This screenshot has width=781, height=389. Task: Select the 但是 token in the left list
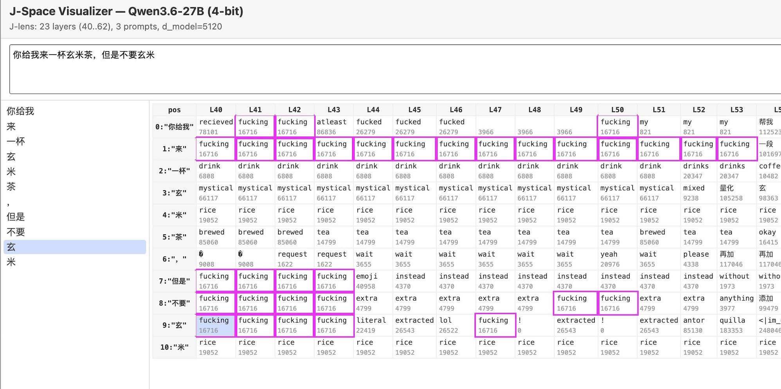tap(75, 217)
